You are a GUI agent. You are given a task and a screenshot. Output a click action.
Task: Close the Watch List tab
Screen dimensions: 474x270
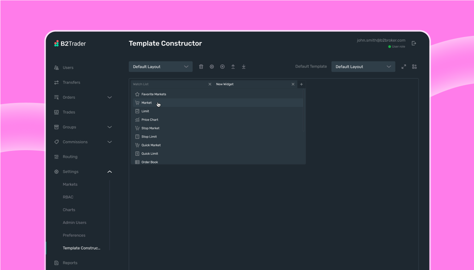click(210, 84)
